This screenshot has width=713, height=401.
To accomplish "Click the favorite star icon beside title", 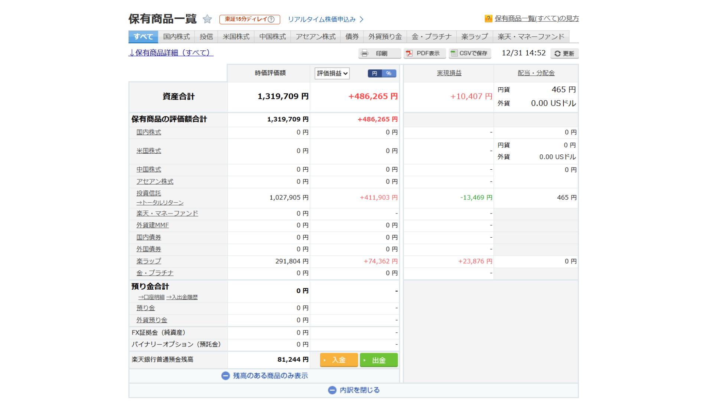I will pyautogui.click(x=207, y=19).
